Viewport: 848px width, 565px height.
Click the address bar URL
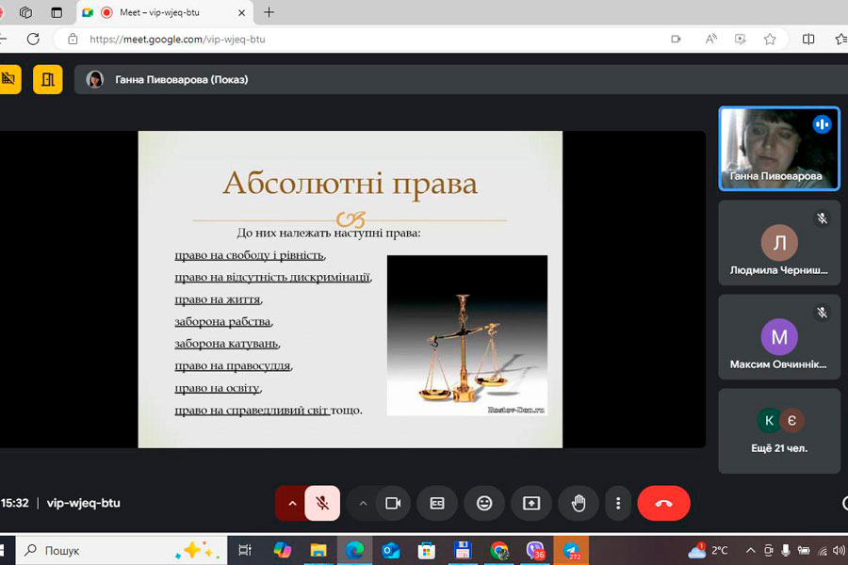coord(177,39)
